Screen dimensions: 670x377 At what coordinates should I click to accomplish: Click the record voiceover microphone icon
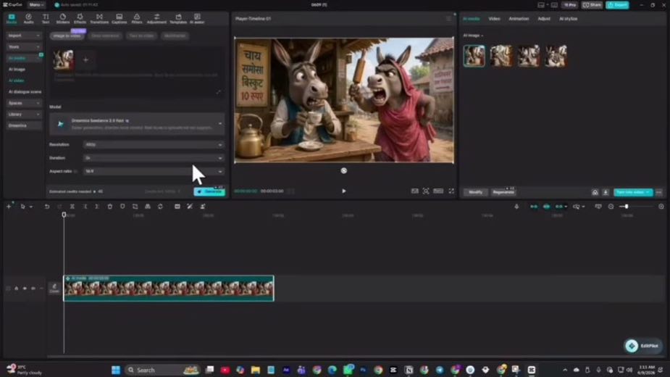[x=516, y=207]
